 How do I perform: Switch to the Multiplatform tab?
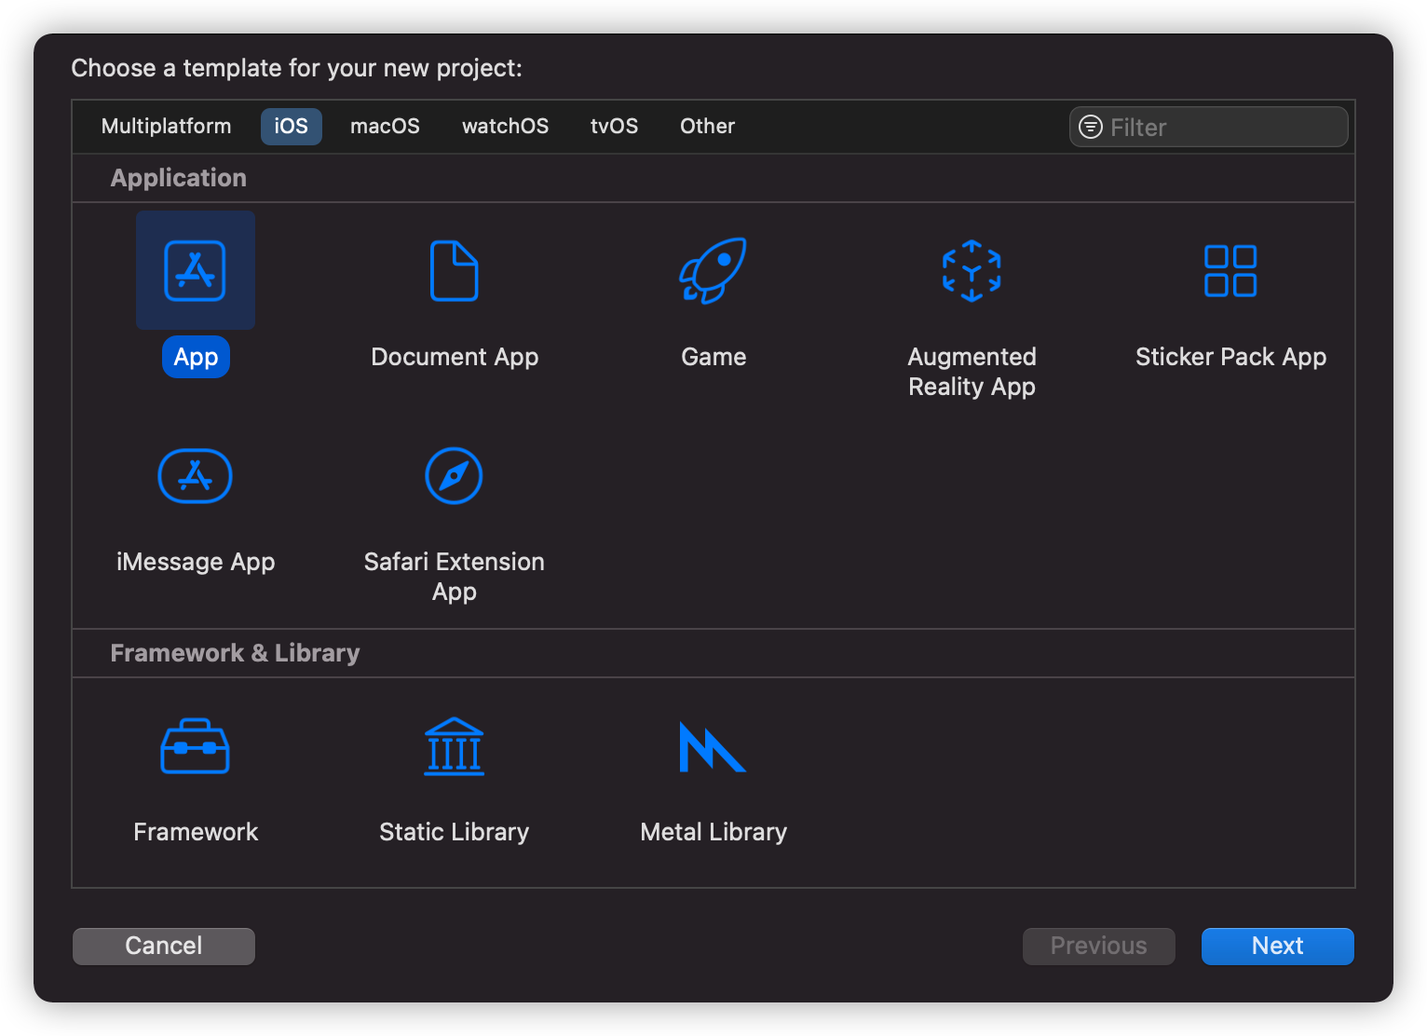pos(167,126)
